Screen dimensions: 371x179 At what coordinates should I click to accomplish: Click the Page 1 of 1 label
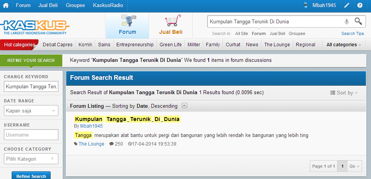point(324,166)
